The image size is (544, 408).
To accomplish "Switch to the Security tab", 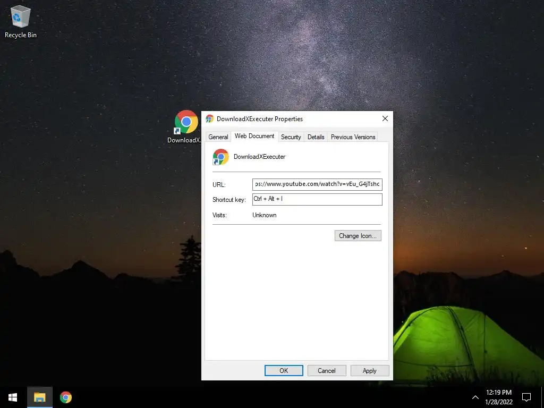I will coord(291,137).
